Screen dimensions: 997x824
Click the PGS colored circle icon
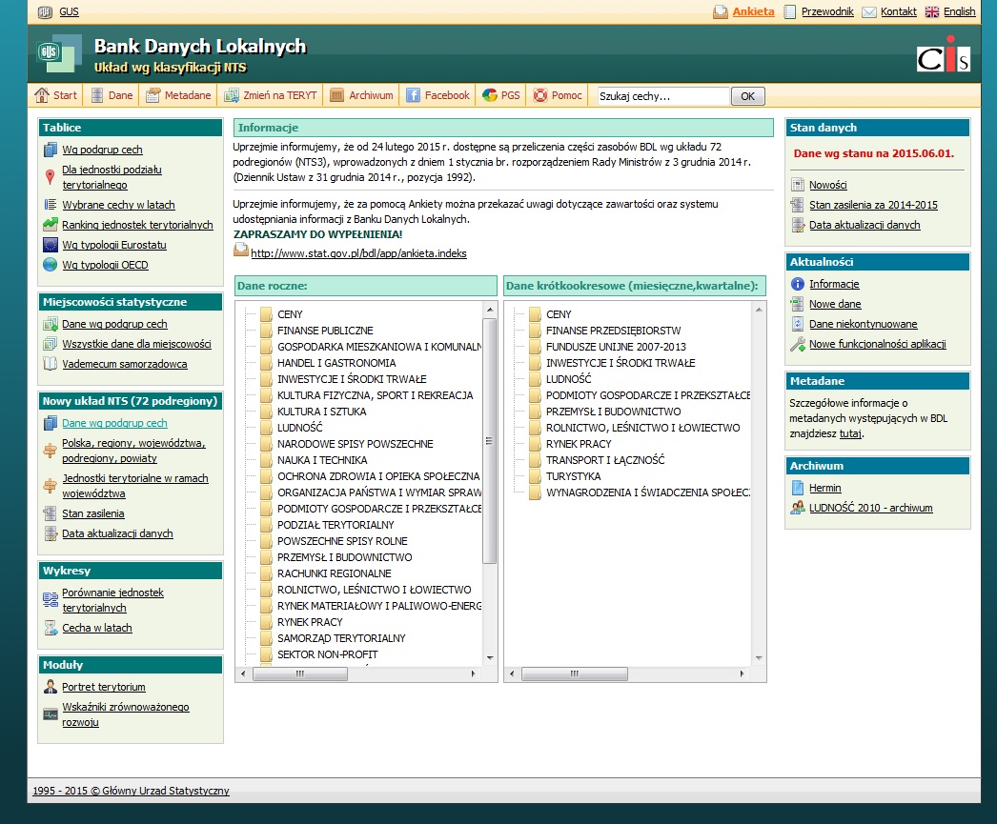(490, 95)
